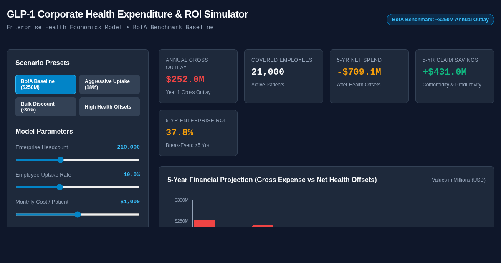Click the +$431.0M claim savings figure
The width and height of the screenshot is (501, 263).
(445, 72)
